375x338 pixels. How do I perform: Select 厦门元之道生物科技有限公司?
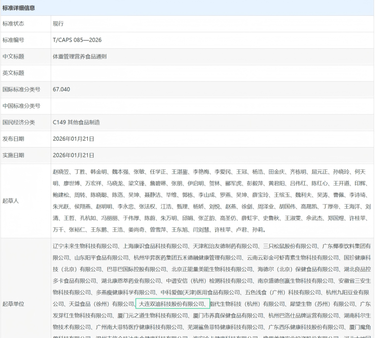pyautogui.click(x=152, y=315)
